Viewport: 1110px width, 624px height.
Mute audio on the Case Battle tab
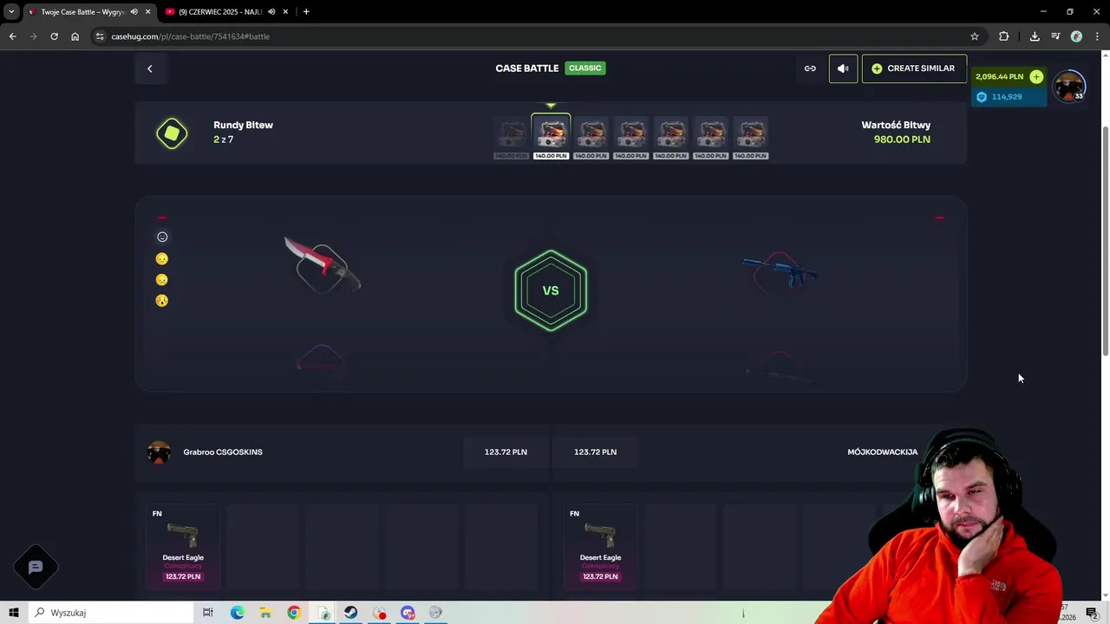[x=134, y=12]
